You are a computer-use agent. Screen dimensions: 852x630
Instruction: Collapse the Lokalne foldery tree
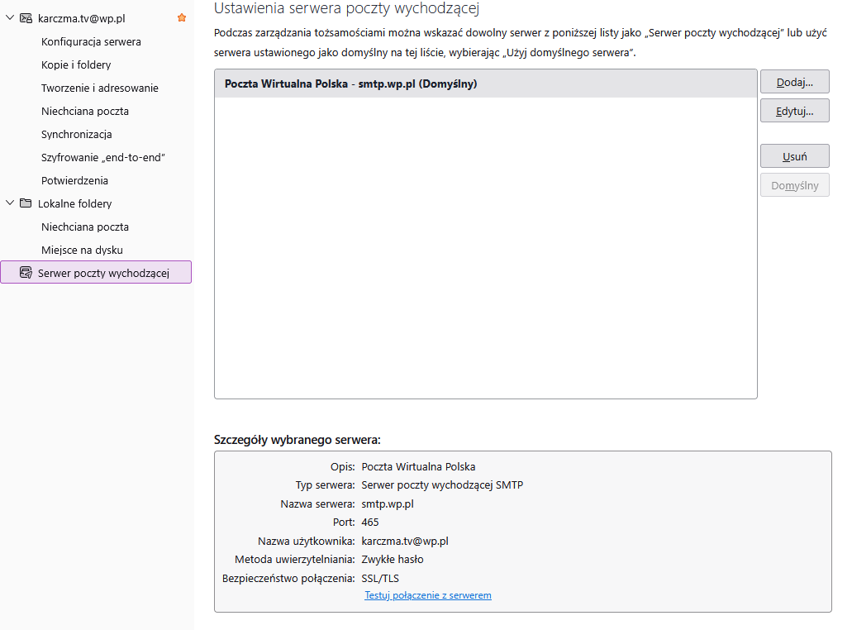(9, 203)
